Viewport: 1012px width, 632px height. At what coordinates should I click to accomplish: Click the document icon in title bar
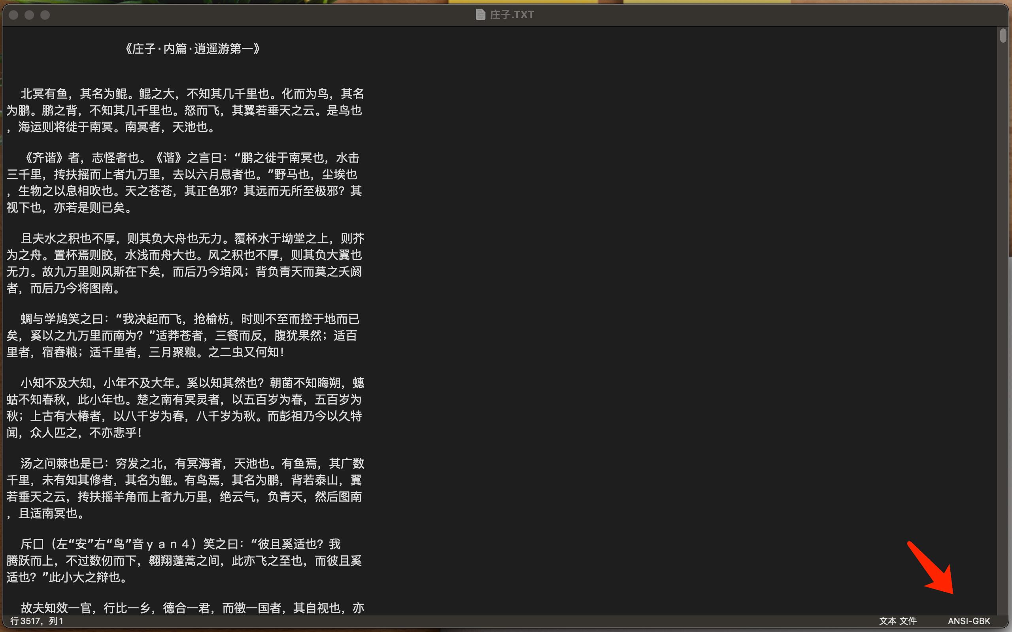coord(480,15)
